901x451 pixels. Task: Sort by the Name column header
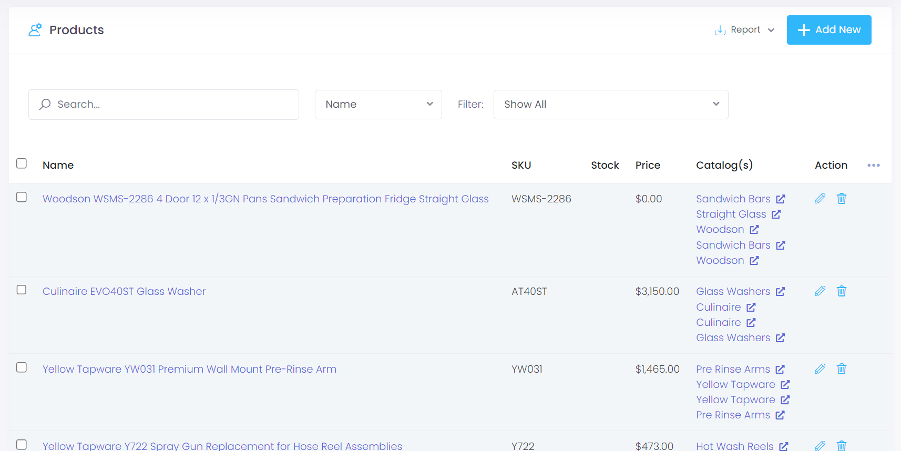(58, 165)
